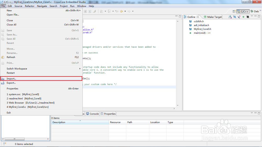
Task: Click the editor vertical scrollbar up arrow
Action: pos(178,21)
